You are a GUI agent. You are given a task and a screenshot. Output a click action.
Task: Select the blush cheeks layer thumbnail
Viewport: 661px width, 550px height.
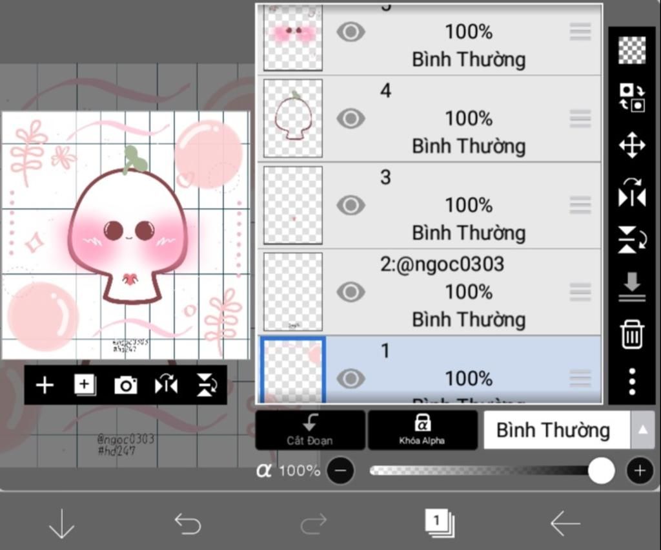(293, 38)
